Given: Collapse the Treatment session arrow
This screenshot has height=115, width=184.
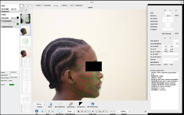Looking at the screenshot, I should pos(2,21).
